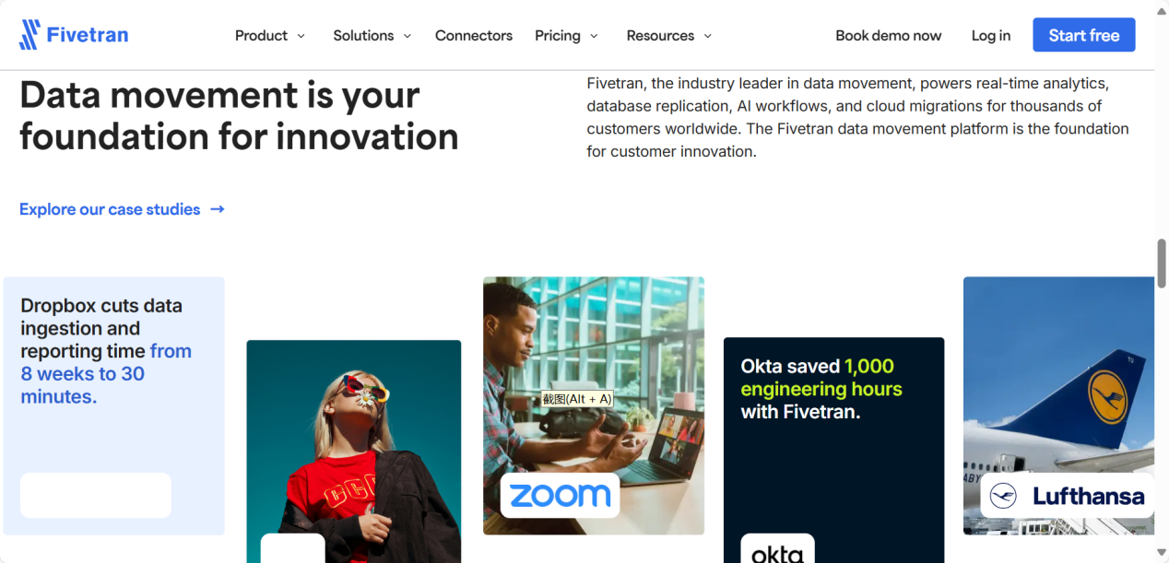Open Explore our case studies link
The image size is (1169, 563).
coord(110,209)
